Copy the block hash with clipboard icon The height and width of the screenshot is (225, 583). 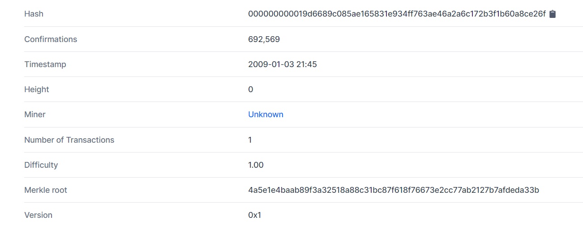pos(552,14)
